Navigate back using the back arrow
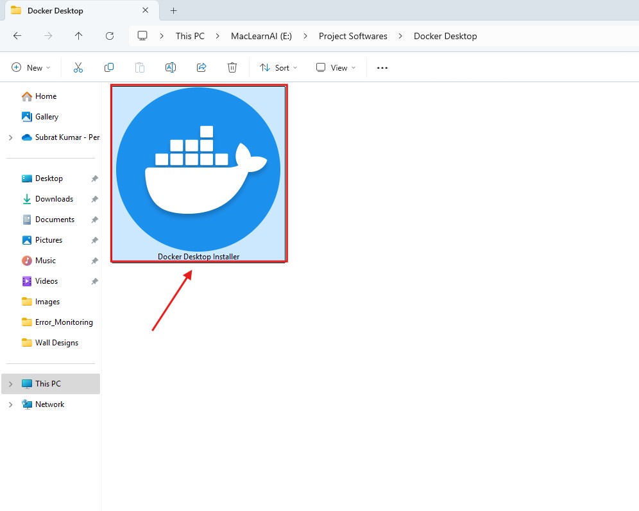Image resolution: width=639 pixels, height=511 pixels. (17, 36)
